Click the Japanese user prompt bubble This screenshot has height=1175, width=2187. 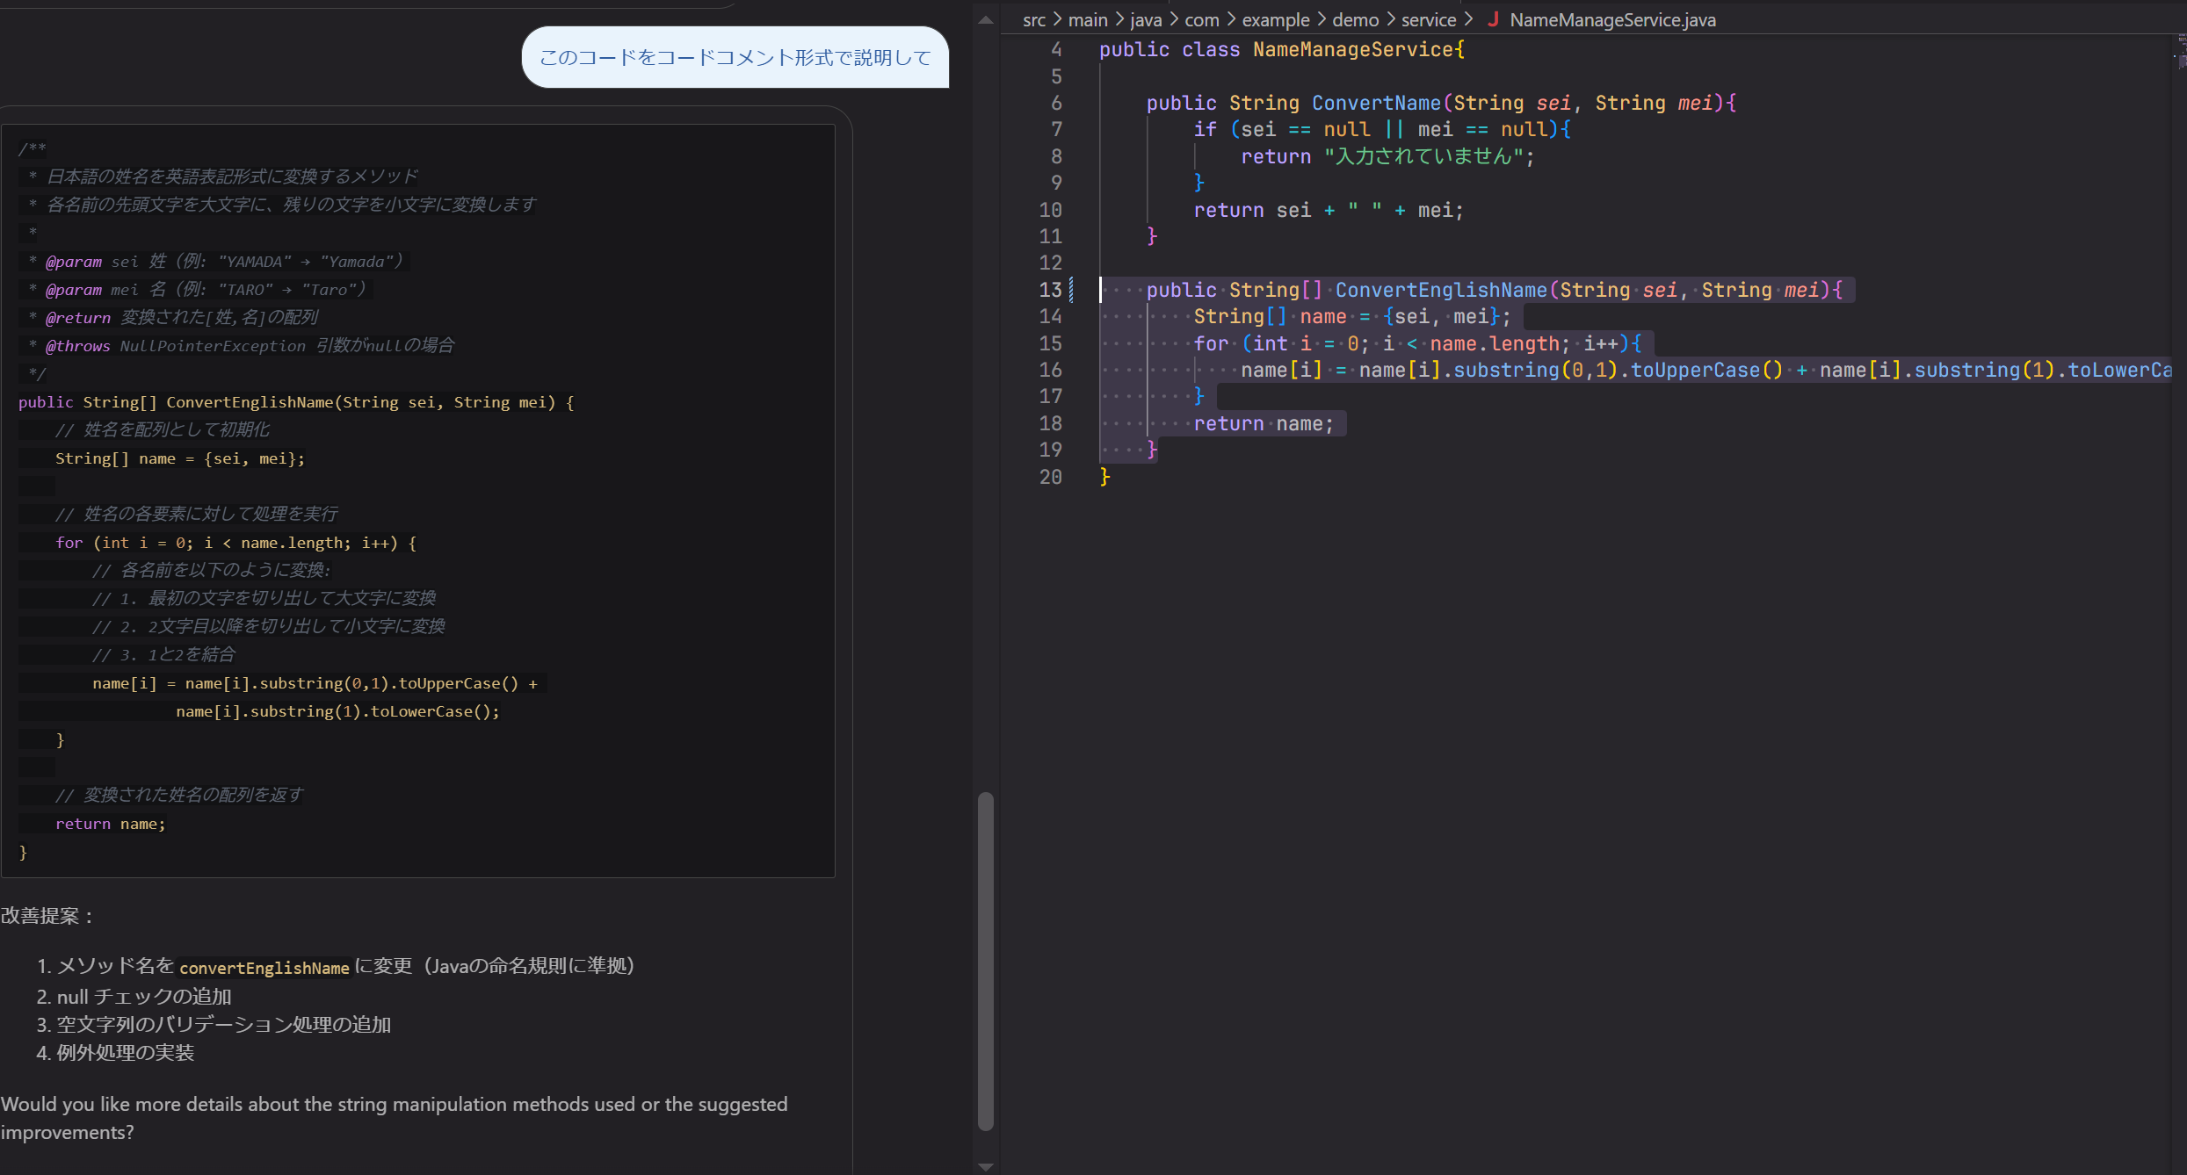click(x=735, y=57)
